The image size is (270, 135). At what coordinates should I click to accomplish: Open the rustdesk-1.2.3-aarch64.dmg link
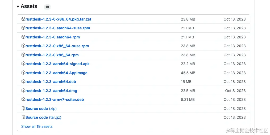51,91
